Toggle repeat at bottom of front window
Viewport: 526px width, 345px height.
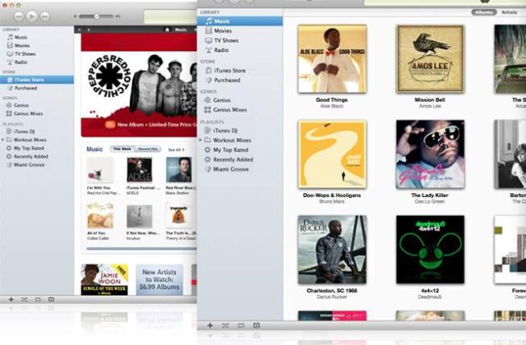[241, 325]
